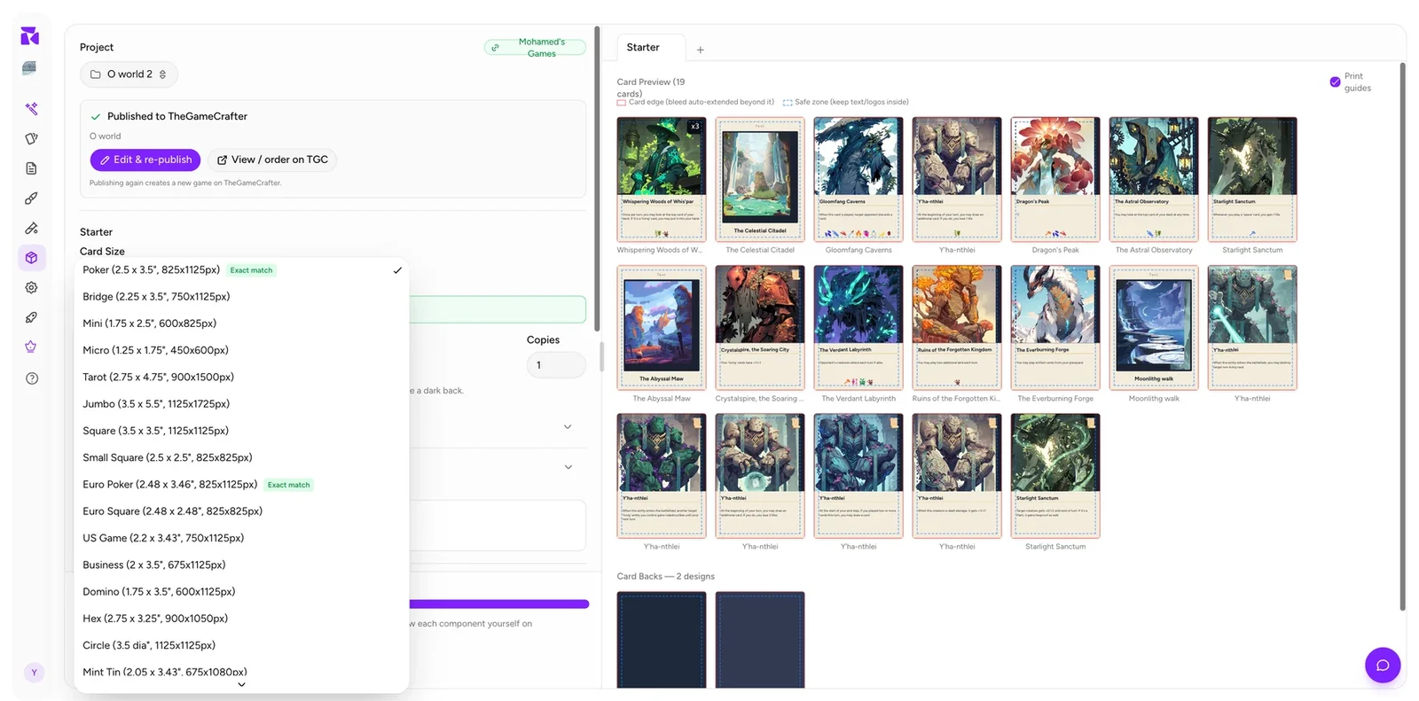Select the paint bucket fill icon
The height and width of the screenshot is (701, 1419).
[x=31, y=228]
